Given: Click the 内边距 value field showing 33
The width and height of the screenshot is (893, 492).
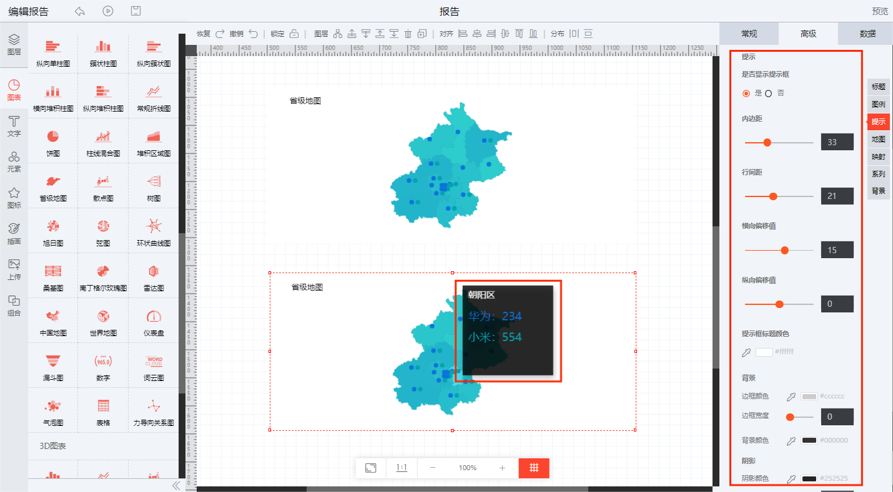Looking at the screenshot, I should click(837, 142).
